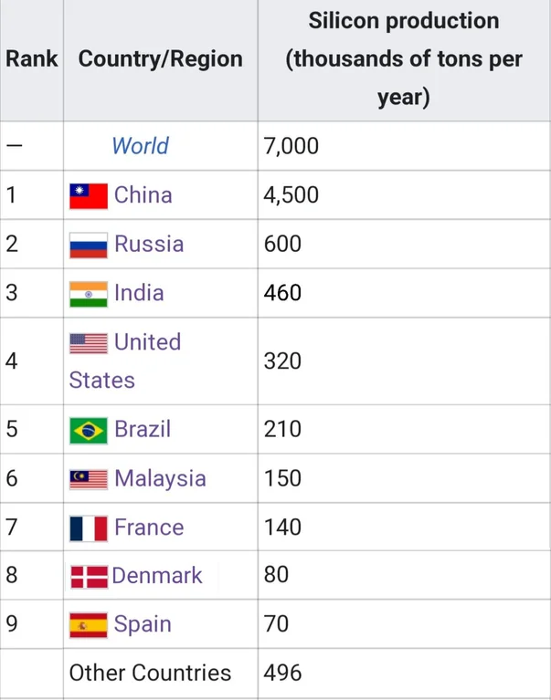Click the Russia flag icon

89,245
